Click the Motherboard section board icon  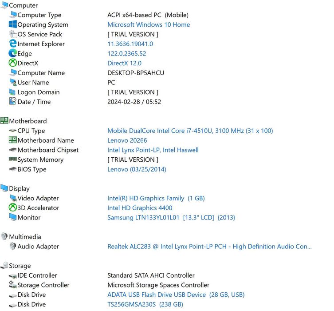pyautogui.click(x=4, y=120)
